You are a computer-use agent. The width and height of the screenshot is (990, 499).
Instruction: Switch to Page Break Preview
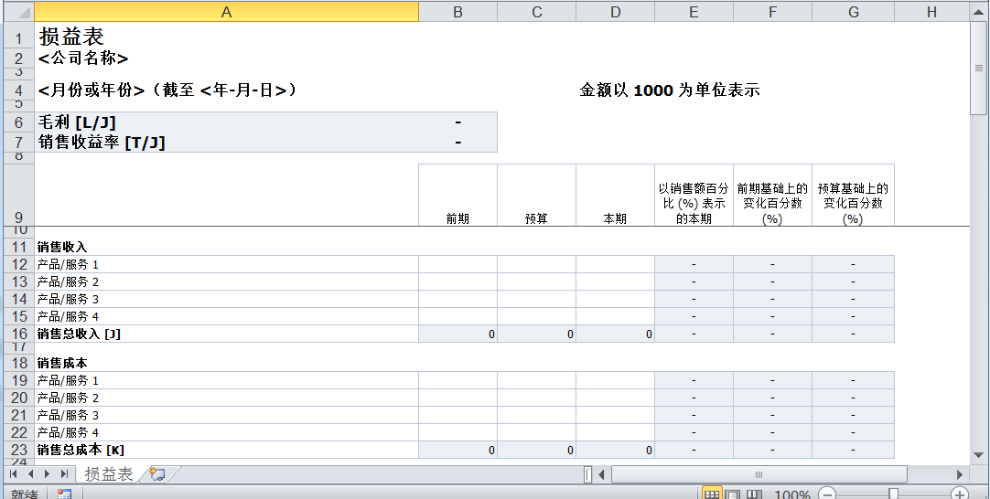754,494
